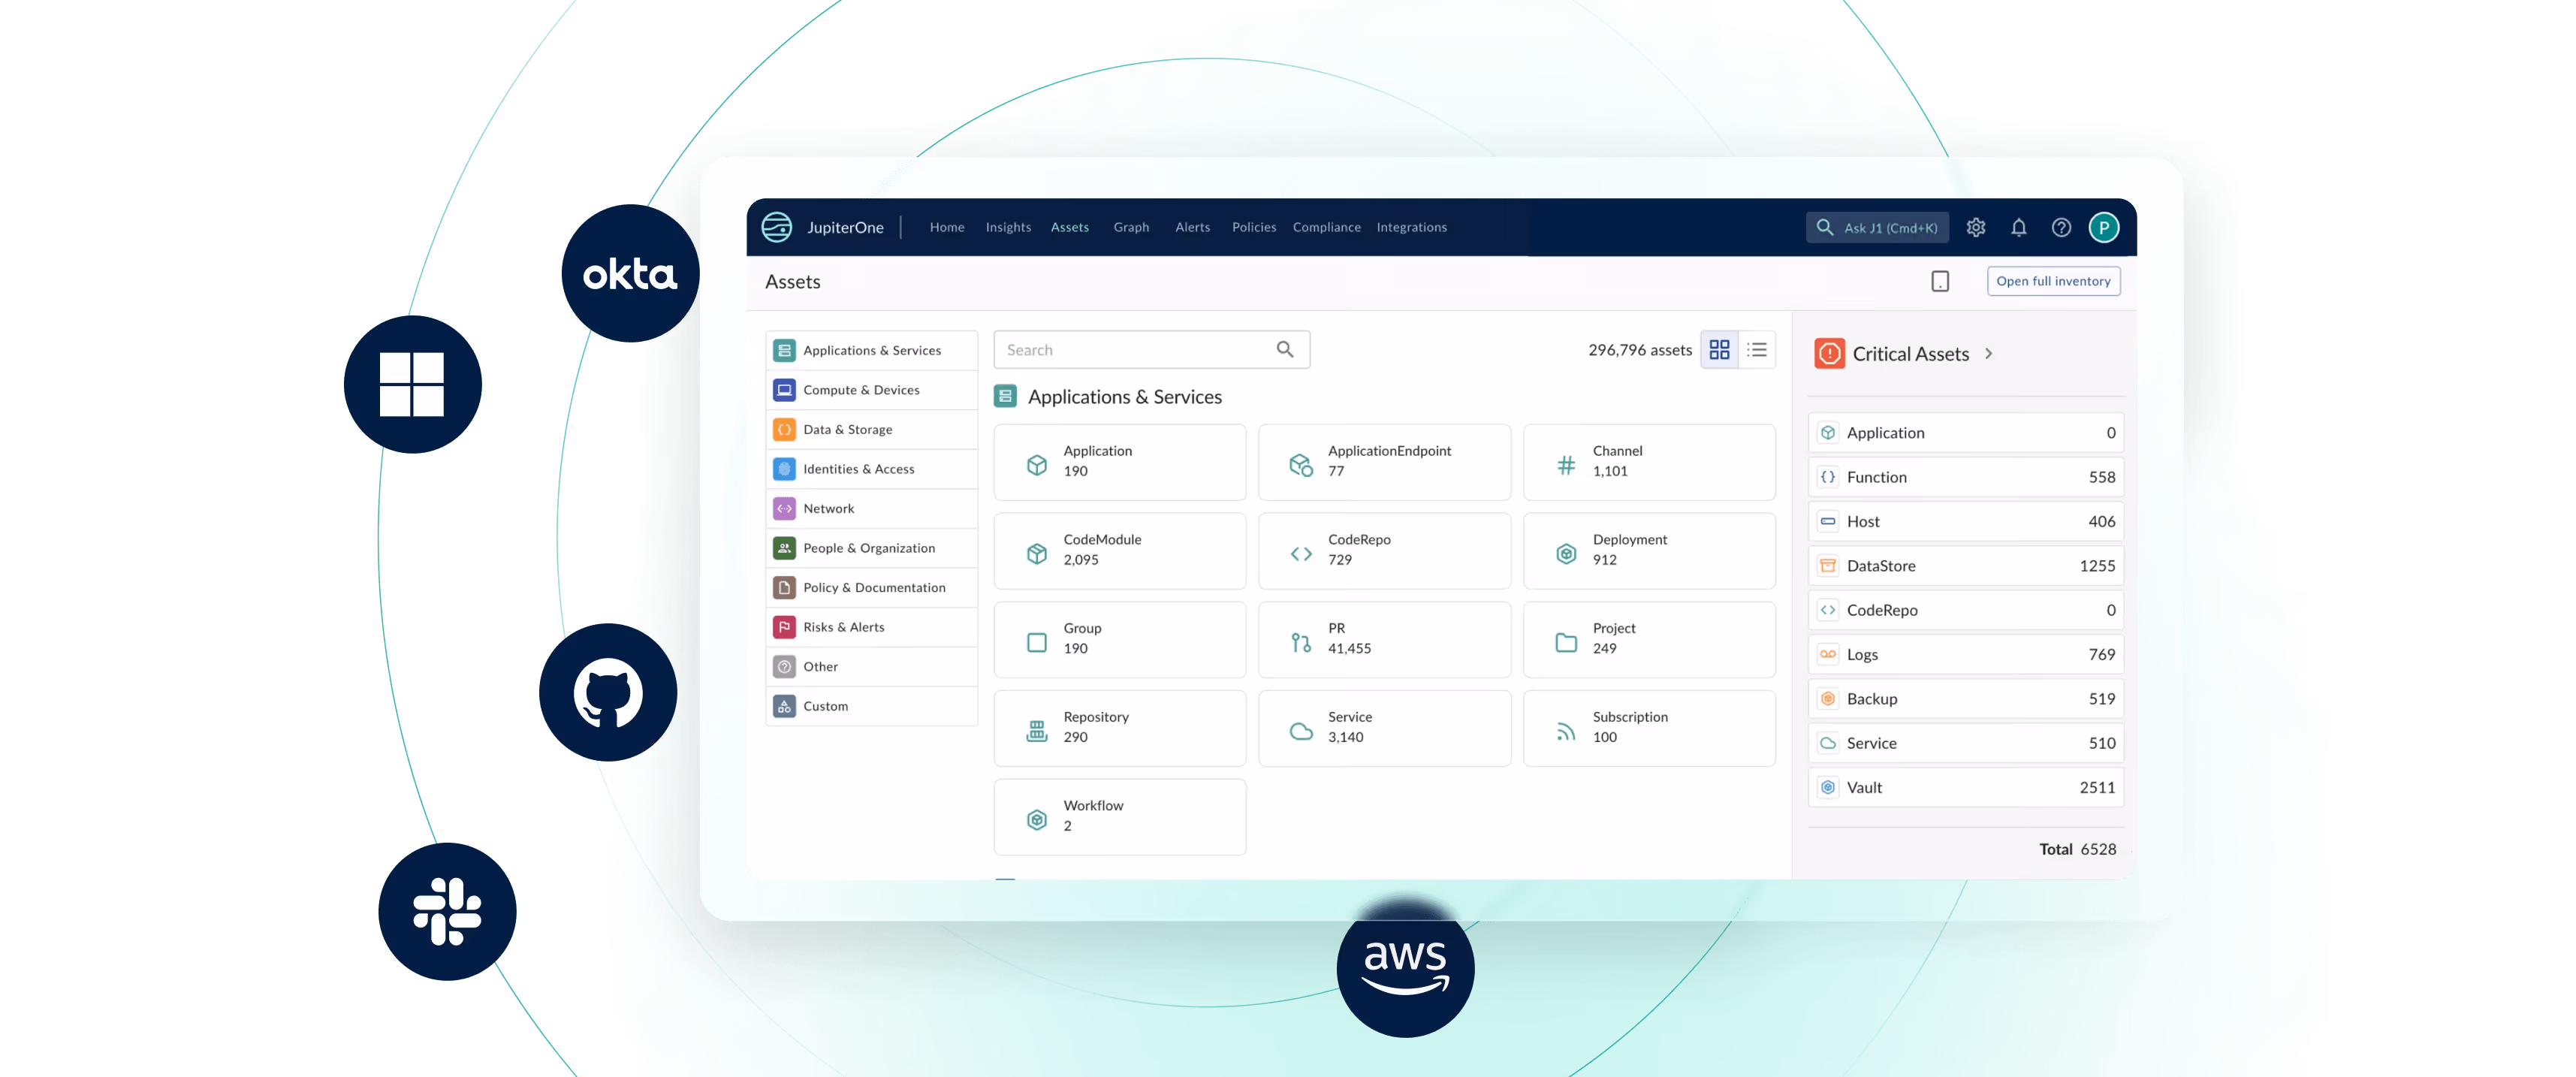This screenshot has height=1077, width=2576.
Task: Click the Policy & Documentation sidebar icon
Action: (x=784, y=587)
